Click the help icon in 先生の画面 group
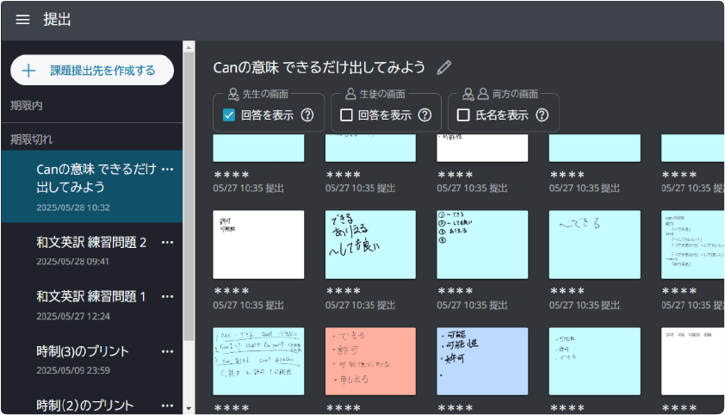725x415 pixels. coord(307,115)
